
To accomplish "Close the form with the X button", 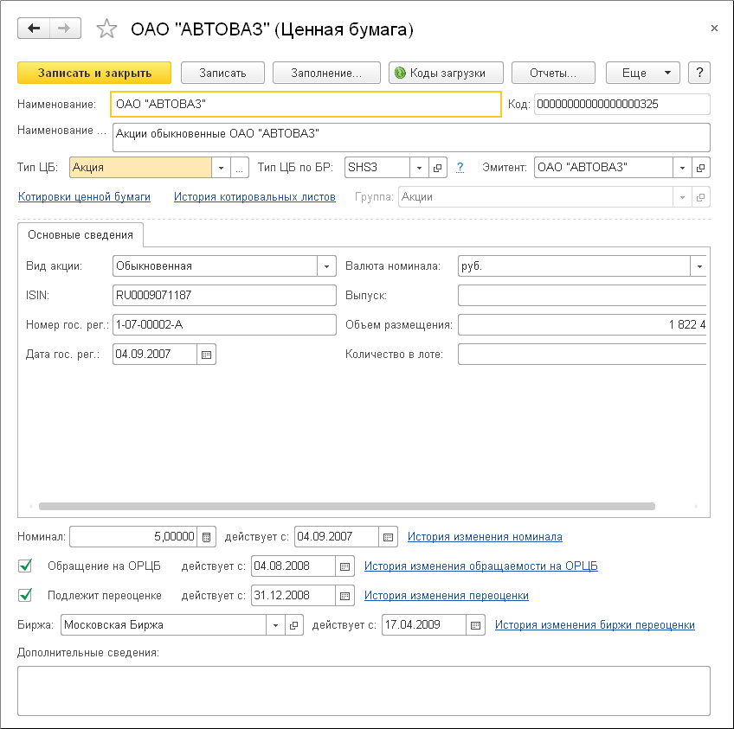I will click(x=714, y=29).
